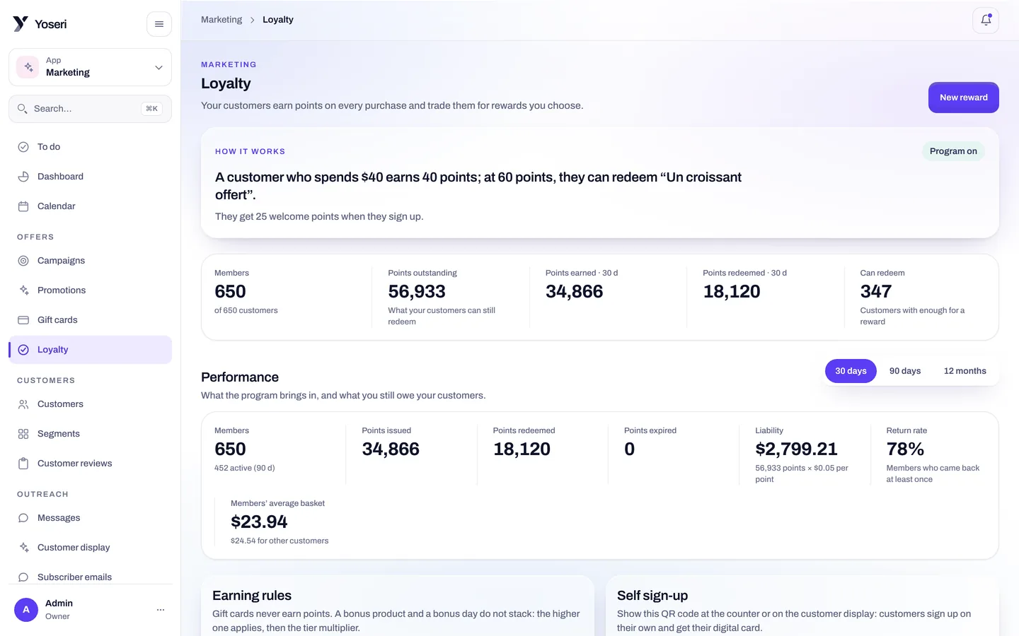Click the To do checkmark icon
The height and width of the screenshot is (636, 1019).
click(x=23, y=147)
